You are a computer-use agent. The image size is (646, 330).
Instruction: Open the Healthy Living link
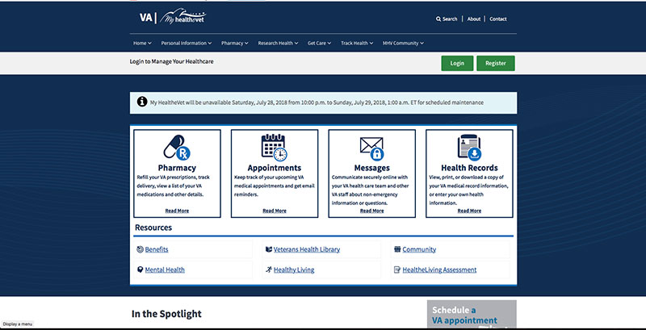pyautogui.click(x=294, y=270)
